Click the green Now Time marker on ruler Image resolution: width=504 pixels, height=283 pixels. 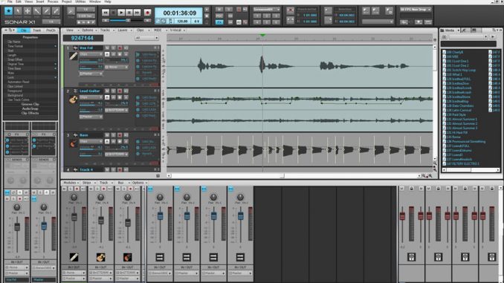coord(262,35)
